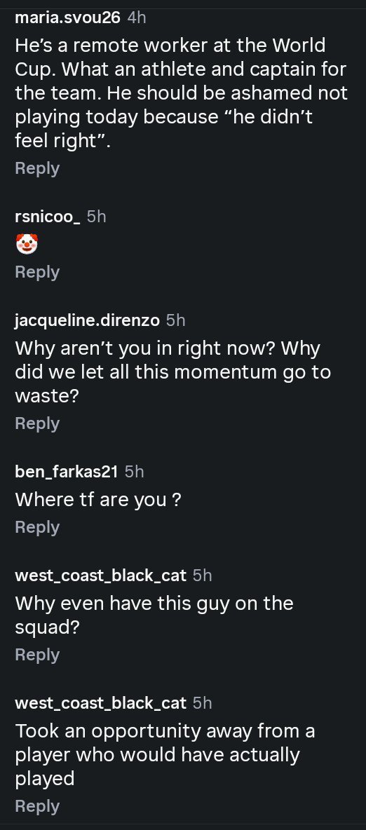Click the clown face emoji
This screenshot has width=366, height=830.
click(x=27, y=245)
